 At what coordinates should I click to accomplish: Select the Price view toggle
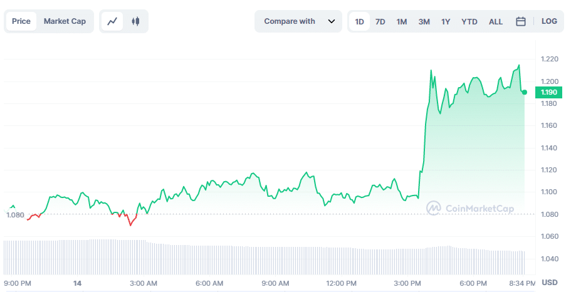point(21,21)
